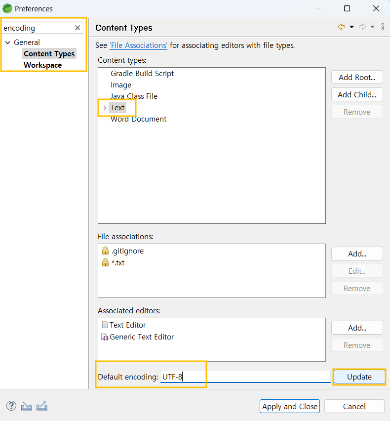This screenshot has width=390, height=421.
Task: Click the Text Editor document icon
Action: [105, 325]
